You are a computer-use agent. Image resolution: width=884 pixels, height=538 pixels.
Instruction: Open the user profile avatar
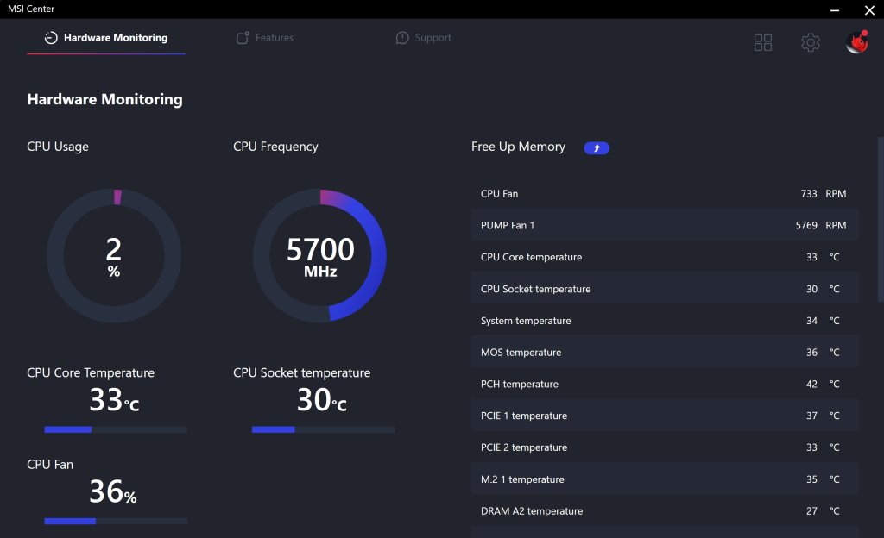click(x=857, y=42)
